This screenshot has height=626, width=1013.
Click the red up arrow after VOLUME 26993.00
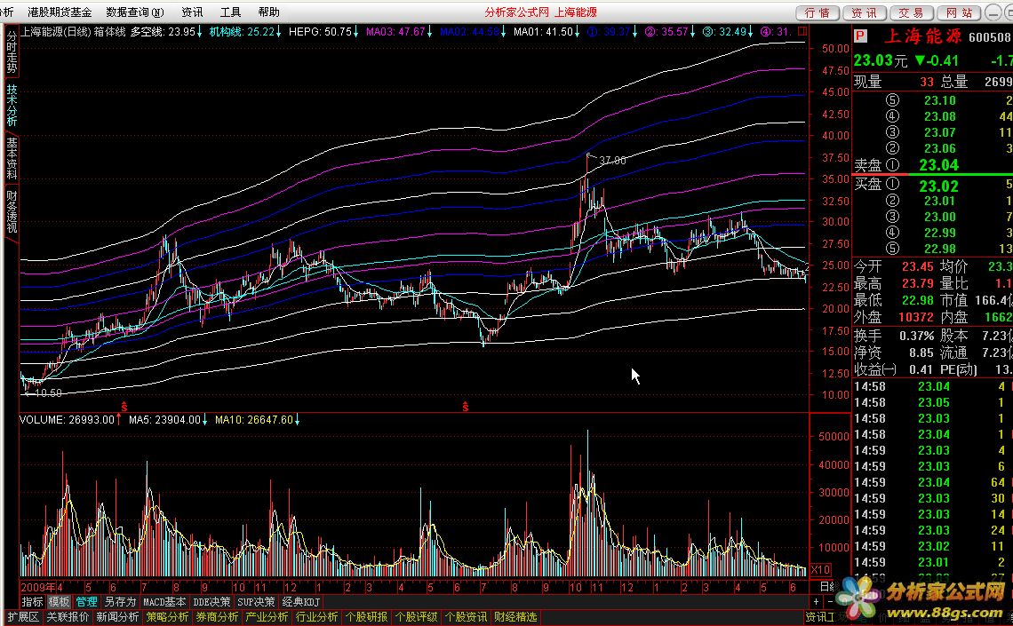[119, 419]
